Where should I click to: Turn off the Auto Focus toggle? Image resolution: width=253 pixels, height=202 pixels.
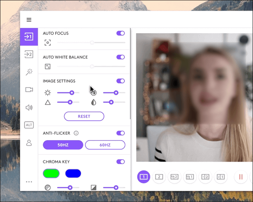[121, 33]
